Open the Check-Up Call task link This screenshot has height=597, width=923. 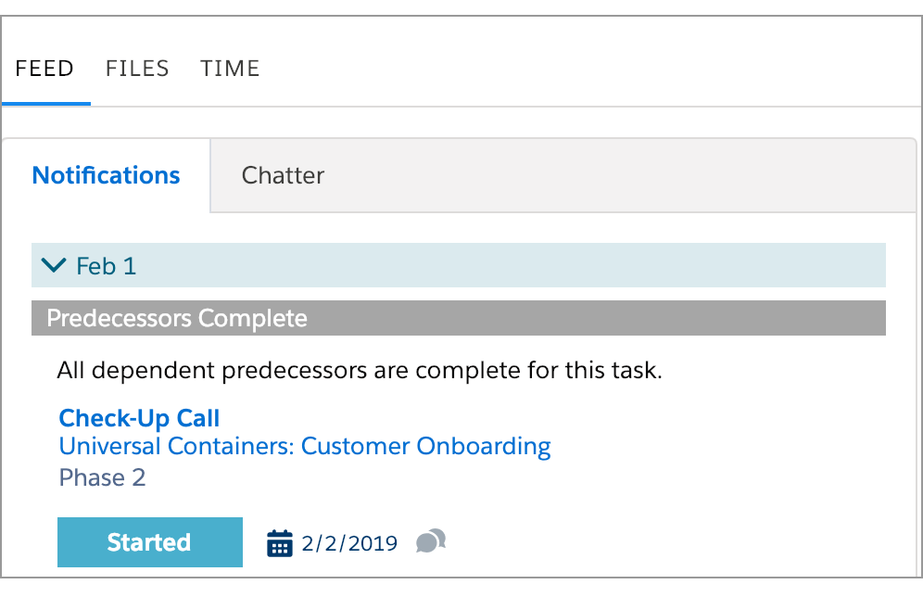(x=140, y=418)
